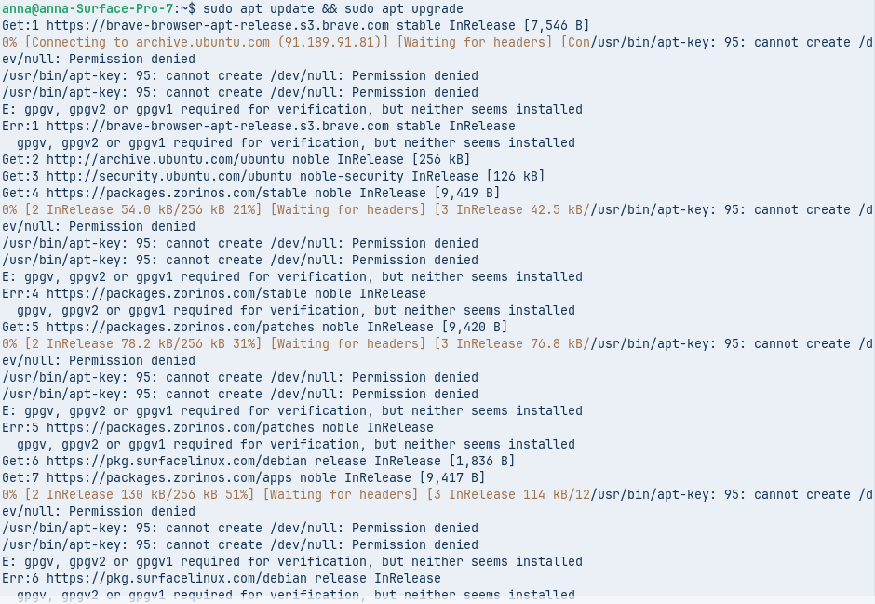Click the surfacelinux URL on the Err:6 line

tap(177, 578)
